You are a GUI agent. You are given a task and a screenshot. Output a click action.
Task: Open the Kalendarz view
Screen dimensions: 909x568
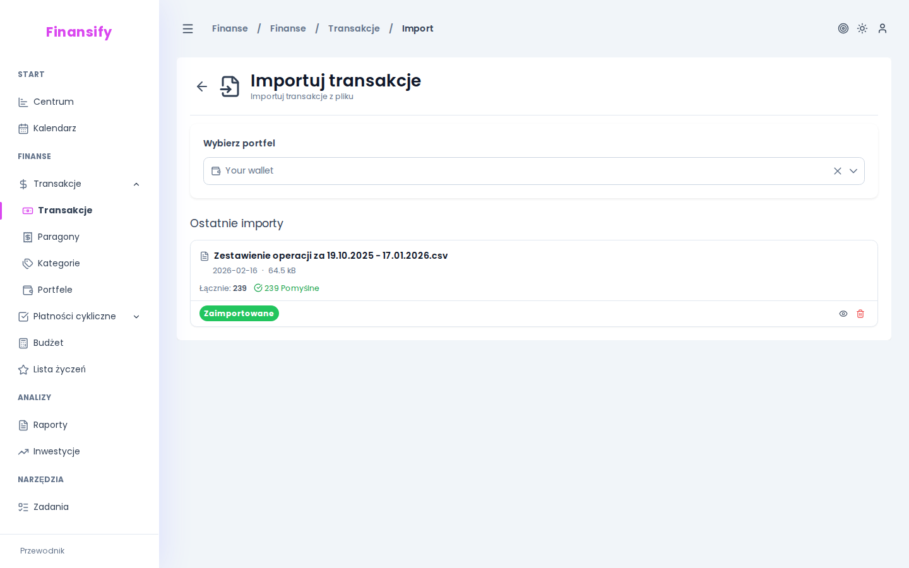(54, 128)
